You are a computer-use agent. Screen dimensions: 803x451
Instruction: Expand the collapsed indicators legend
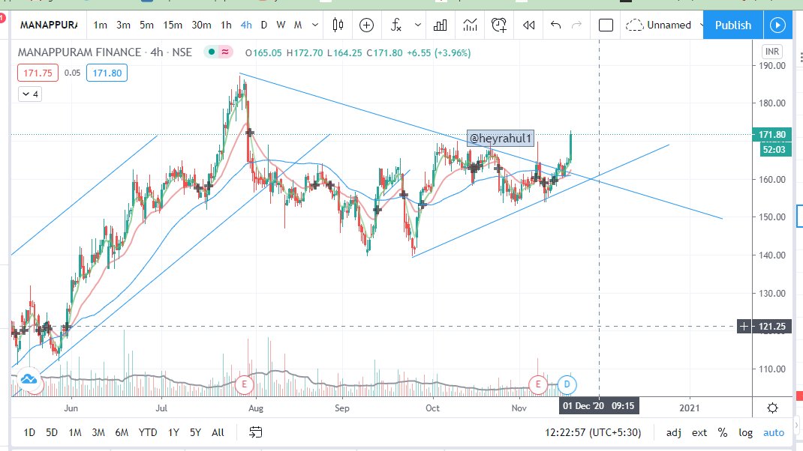[x=30, y=94]
